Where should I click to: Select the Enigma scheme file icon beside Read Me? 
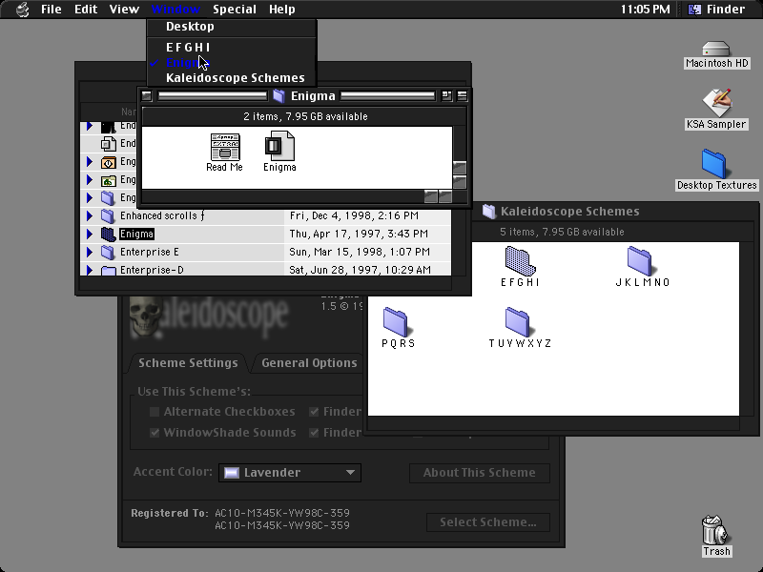click(279, 146)
